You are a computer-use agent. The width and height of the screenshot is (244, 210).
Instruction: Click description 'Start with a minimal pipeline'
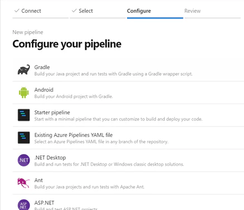(x=118, y=119)
